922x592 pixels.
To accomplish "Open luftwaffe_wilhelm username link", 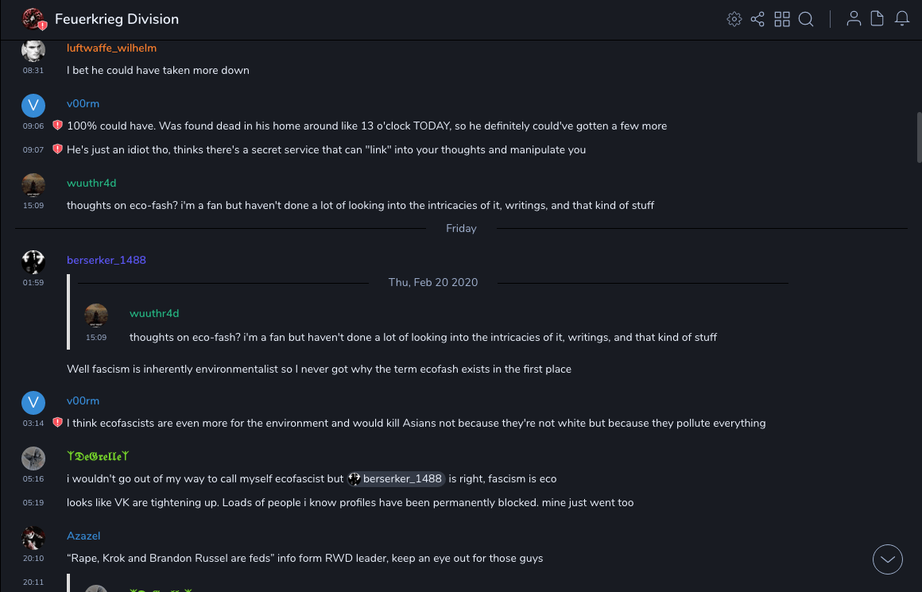I will pyautogui.click(x=111, y=48).
